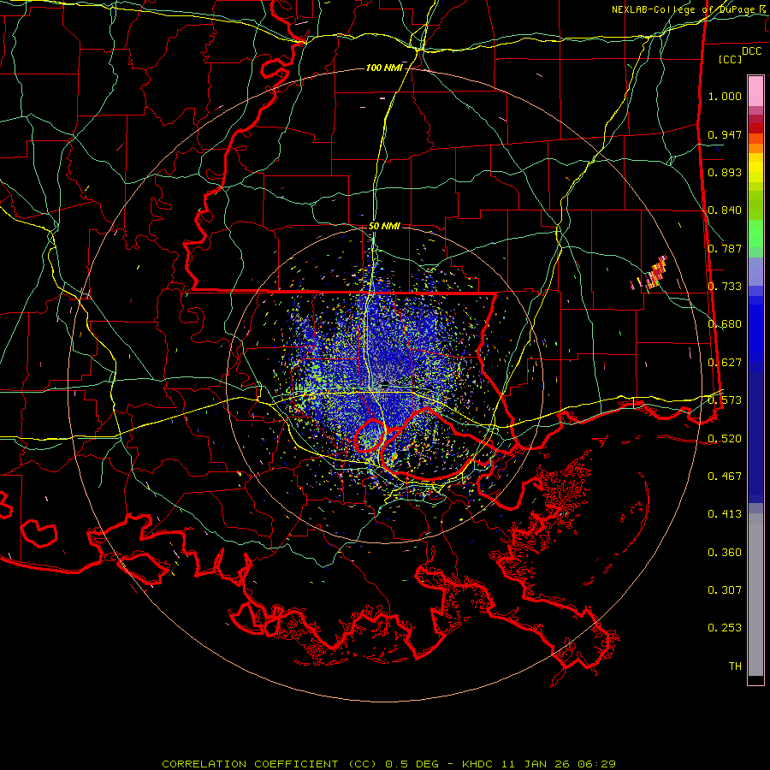
Task: Click the 0.733 scale value
Action: click(x=725, y=287)
